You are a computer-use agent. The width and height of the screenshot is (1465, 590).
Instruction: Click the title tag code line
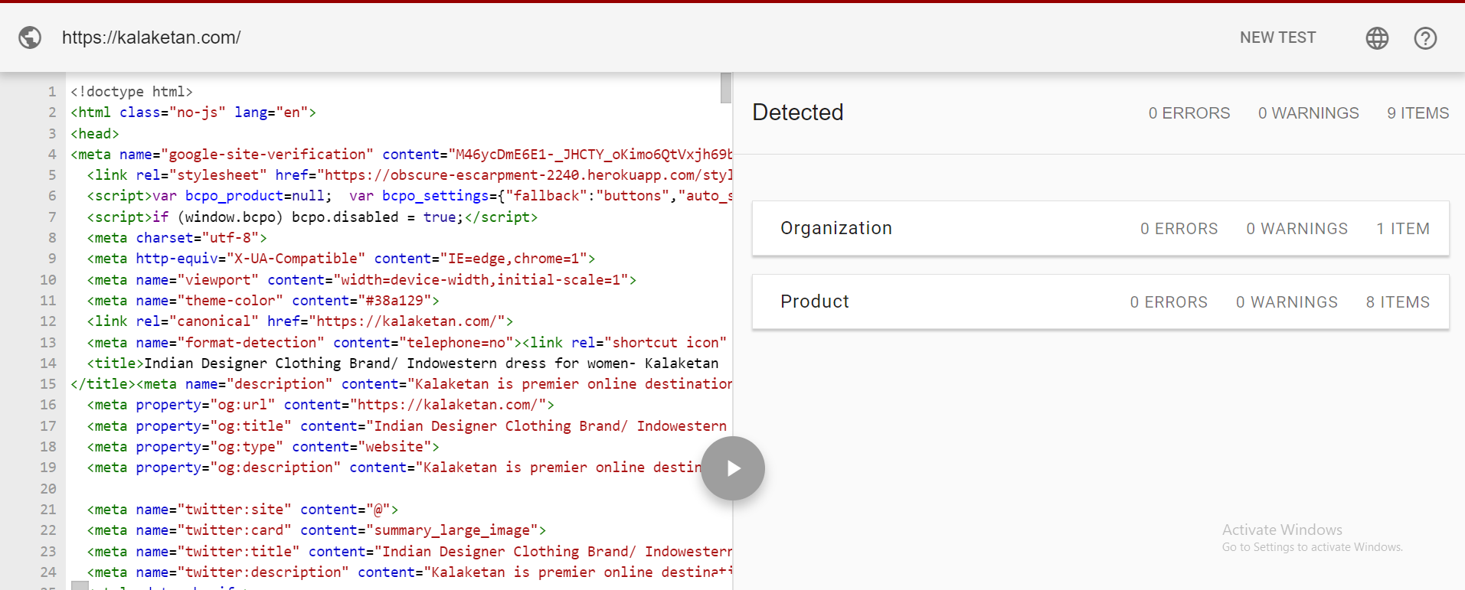[x=403, y=363]
